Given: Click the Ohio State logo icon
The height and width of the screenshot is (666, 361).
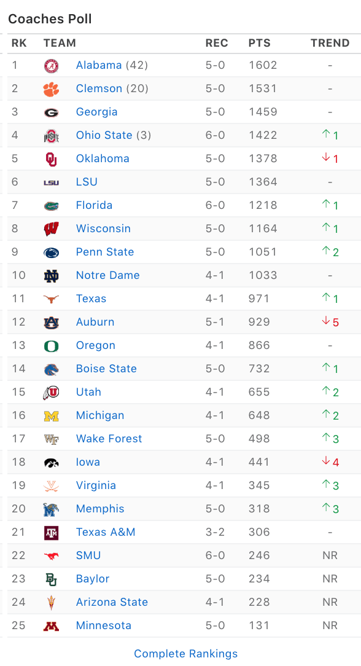Looking at the screenshot, I should click(52, 136).
